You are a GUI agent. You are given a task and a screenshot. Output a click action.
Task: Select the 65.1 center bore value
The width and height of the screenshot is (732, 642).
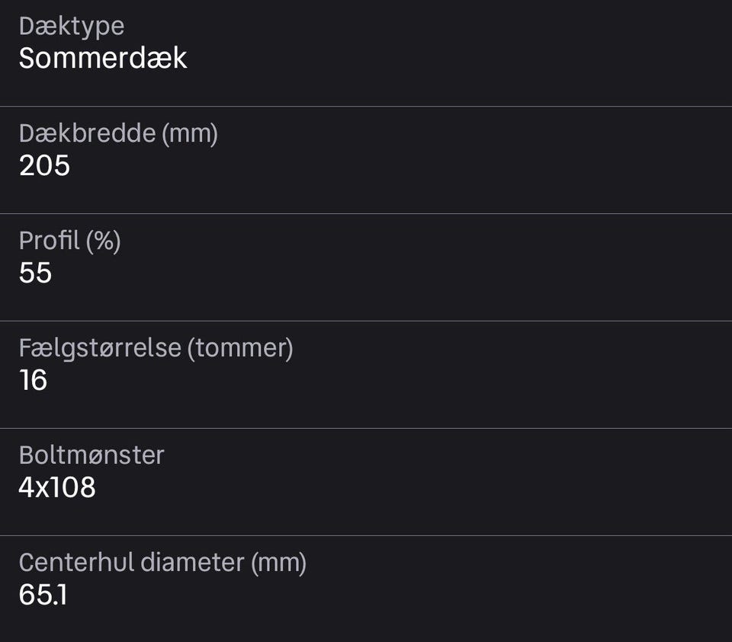[43, 595]
